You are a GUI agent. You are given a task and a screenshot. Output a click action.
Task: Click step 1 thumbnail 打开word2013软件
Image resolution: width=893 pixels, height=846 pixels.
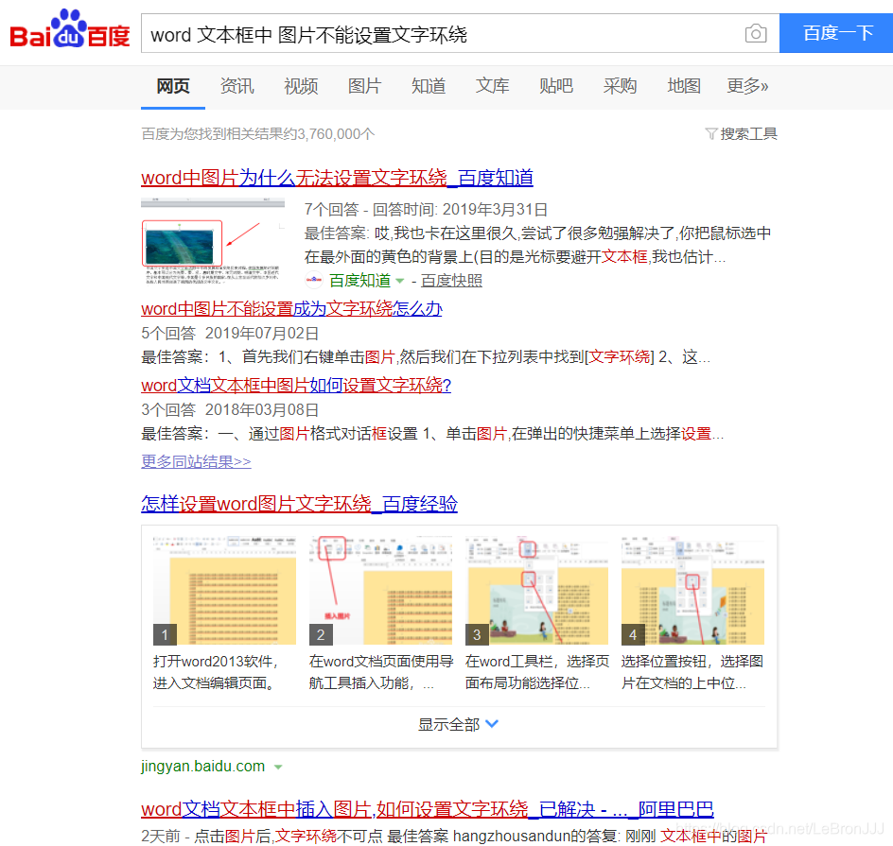click(224, 590)
